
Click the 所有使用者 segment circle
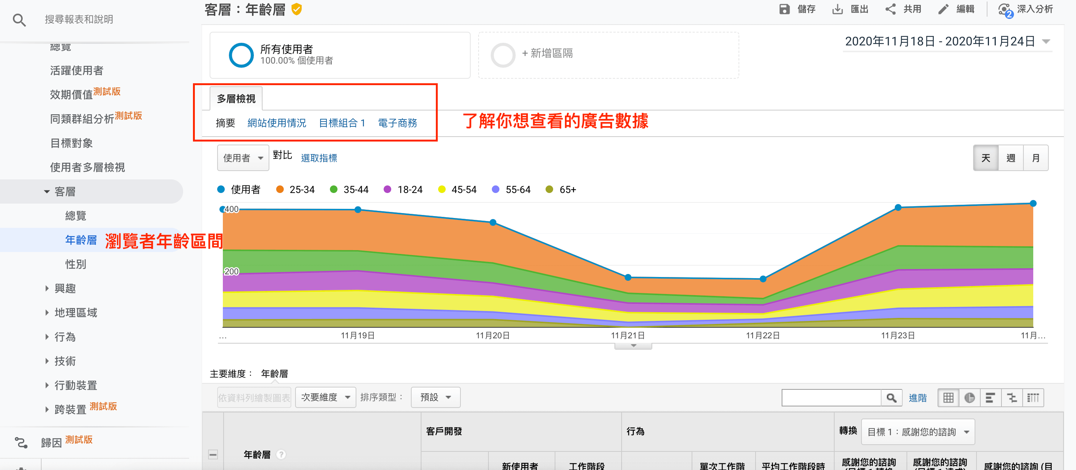(241, 55)
